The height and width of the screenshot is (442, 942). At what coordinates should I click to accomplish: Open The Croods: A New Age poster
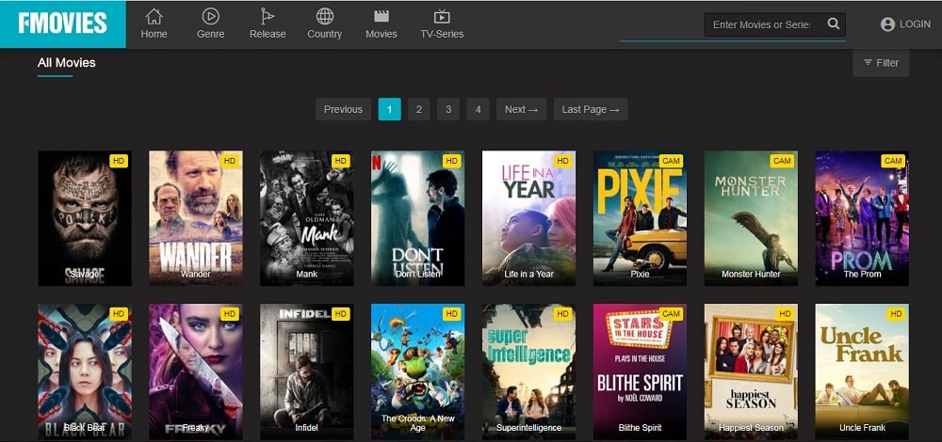coord(417,371)
